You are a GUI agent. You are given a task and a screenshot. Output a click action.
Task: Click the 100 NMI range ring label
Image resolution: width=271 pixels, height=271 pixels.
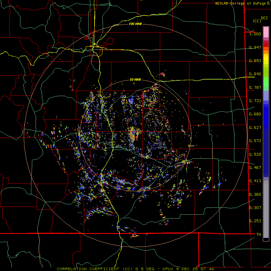point(135,24)
